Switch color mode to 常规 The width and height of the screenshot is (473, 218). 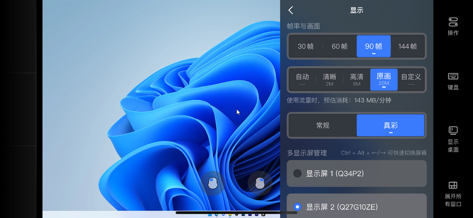point(323,125)
